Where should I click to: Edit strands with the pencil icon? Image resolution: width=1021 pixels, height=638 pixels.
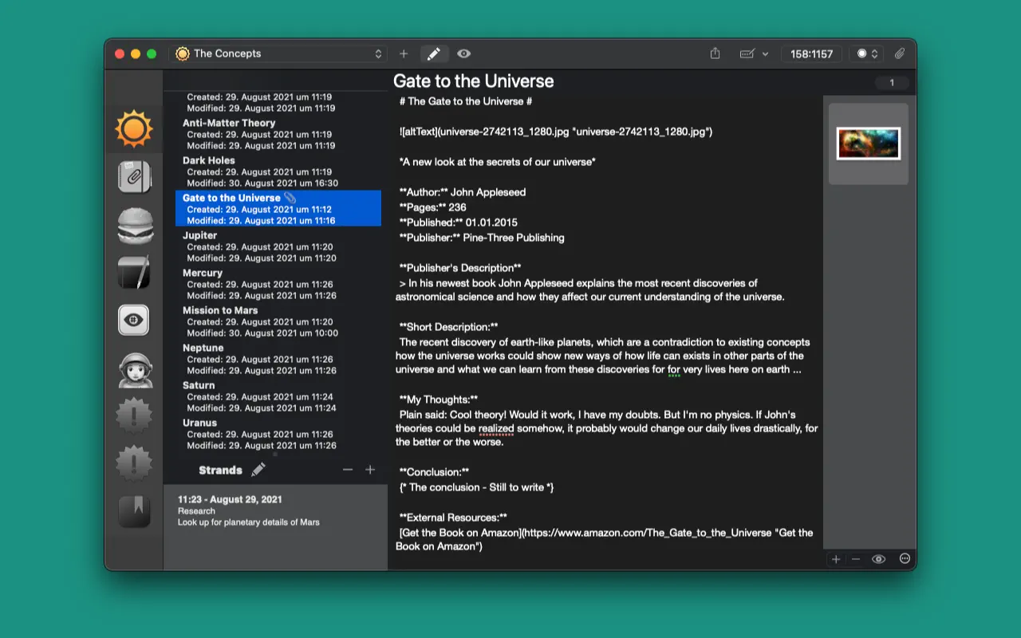[x=258, y=470]
